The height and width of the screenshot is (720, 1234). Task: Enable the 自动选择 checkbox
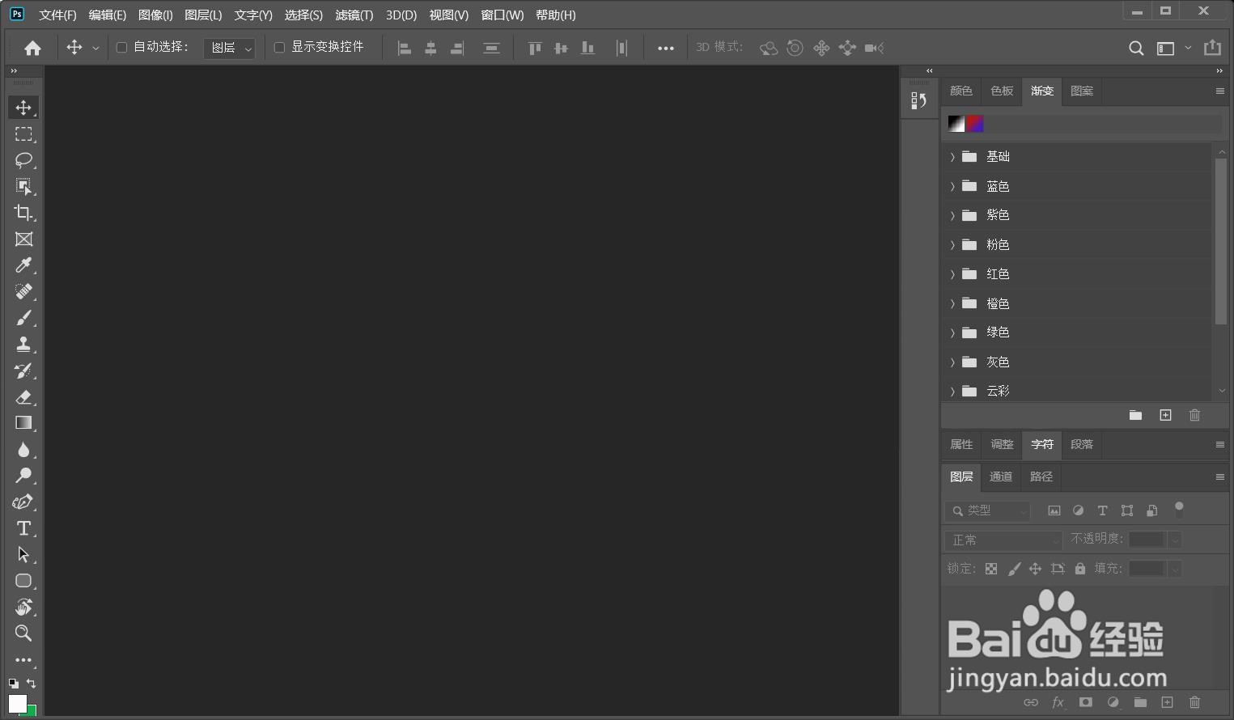(121, 48)
